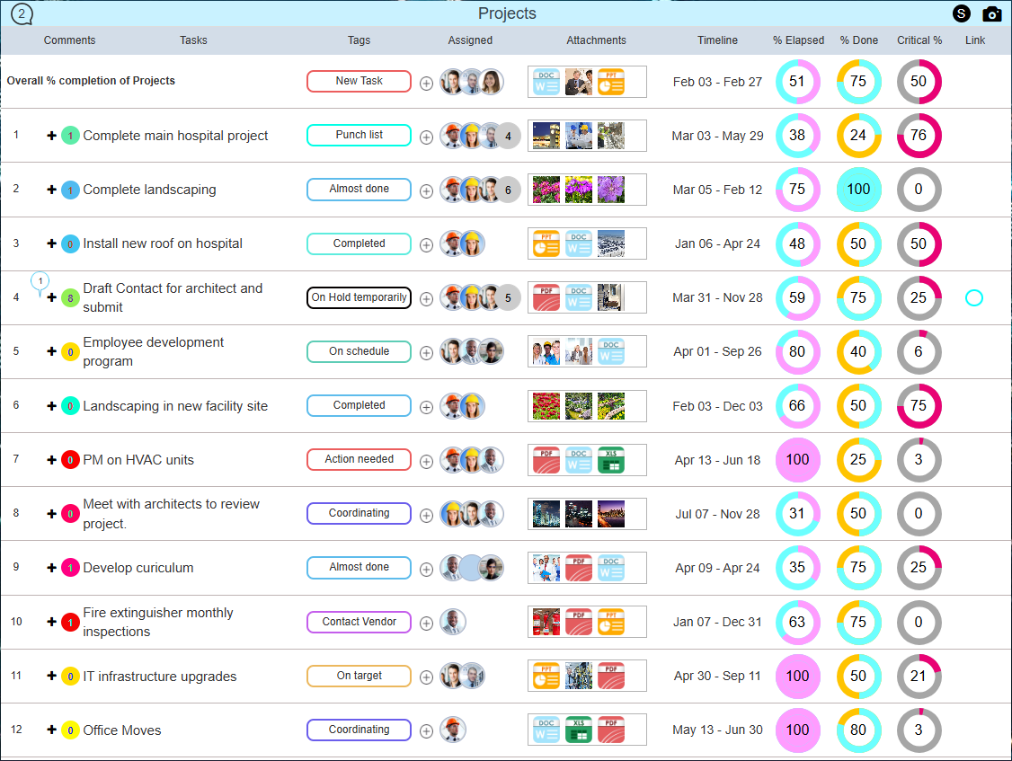Toggle status dot for Complete landscaping
The image size is (1012, 761).
(x=70, y=190)
